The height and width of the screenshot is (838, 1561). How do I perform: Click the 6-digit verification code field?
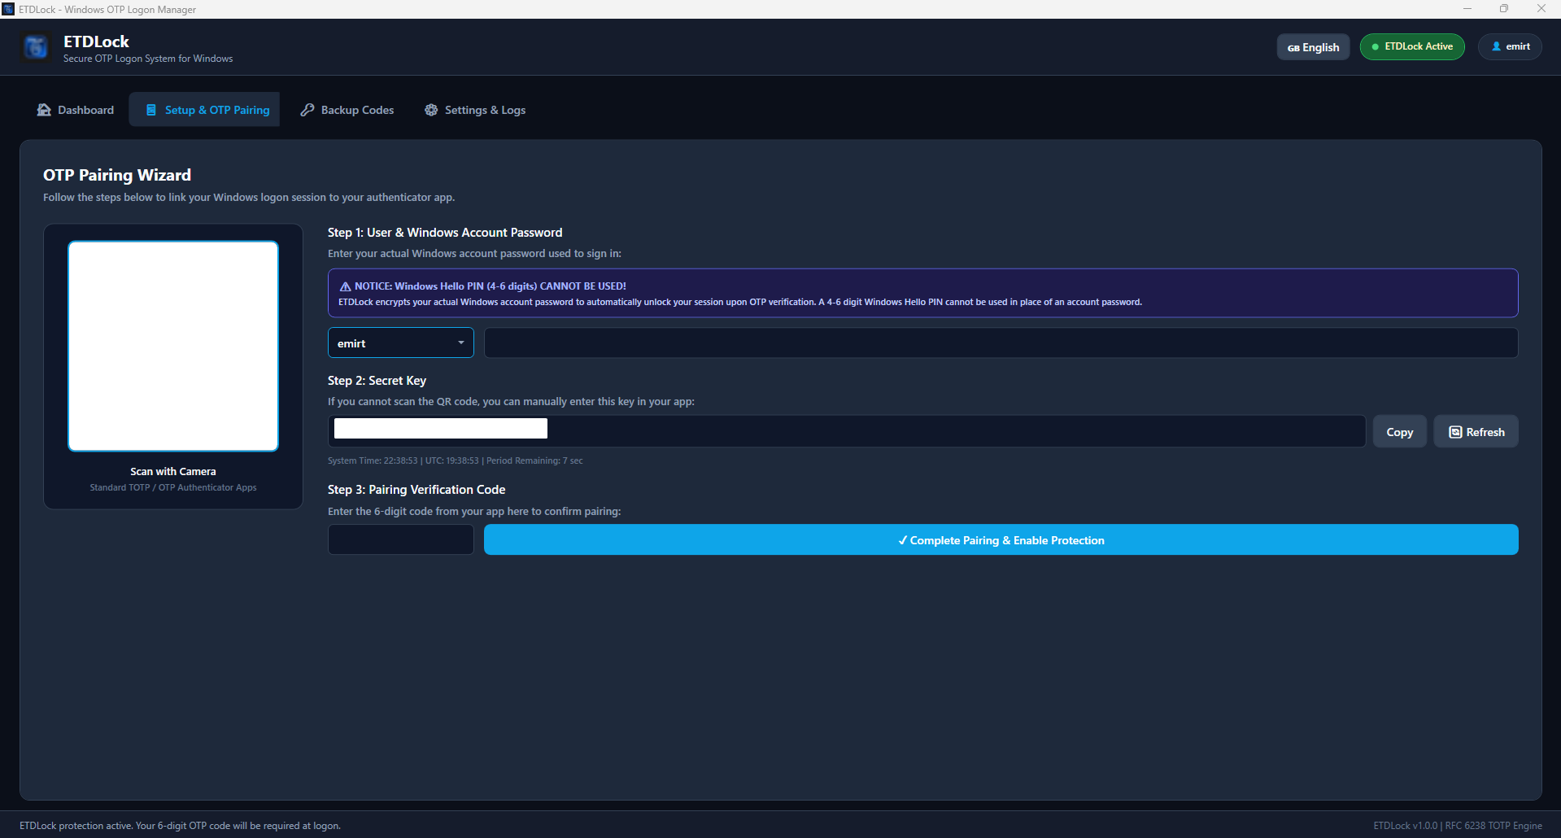tap(401, 540)
